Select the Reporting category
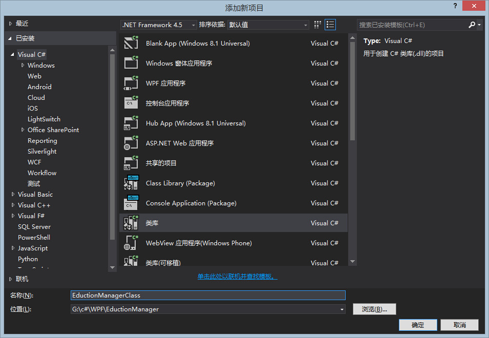The width and height of the screenshot is (489, 338). pyautogui.click(x=42, y=141)
